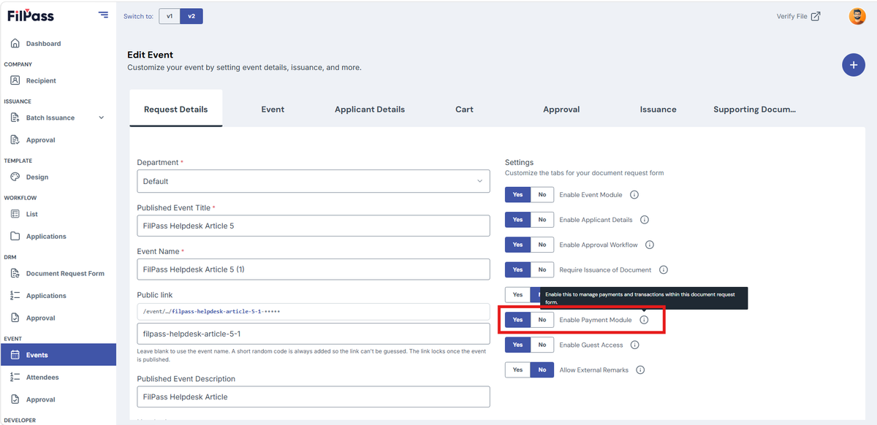Click the Recipient person icon in sidebar
The width and height of the screenshot is (877, 425).
coord(15,80)
